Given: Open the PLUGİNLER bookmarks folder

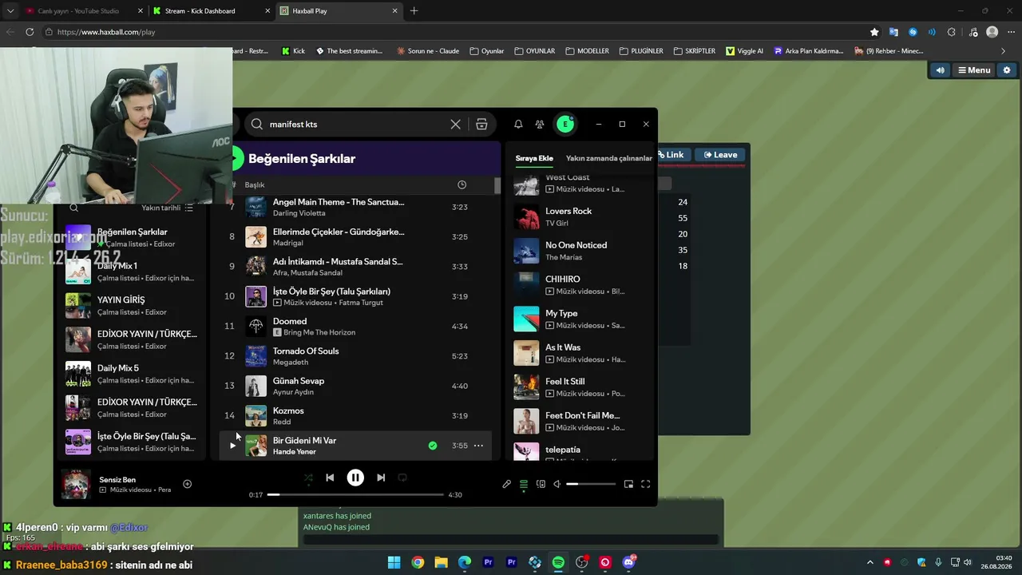Looking at the screenshot, I should [641, 51].
